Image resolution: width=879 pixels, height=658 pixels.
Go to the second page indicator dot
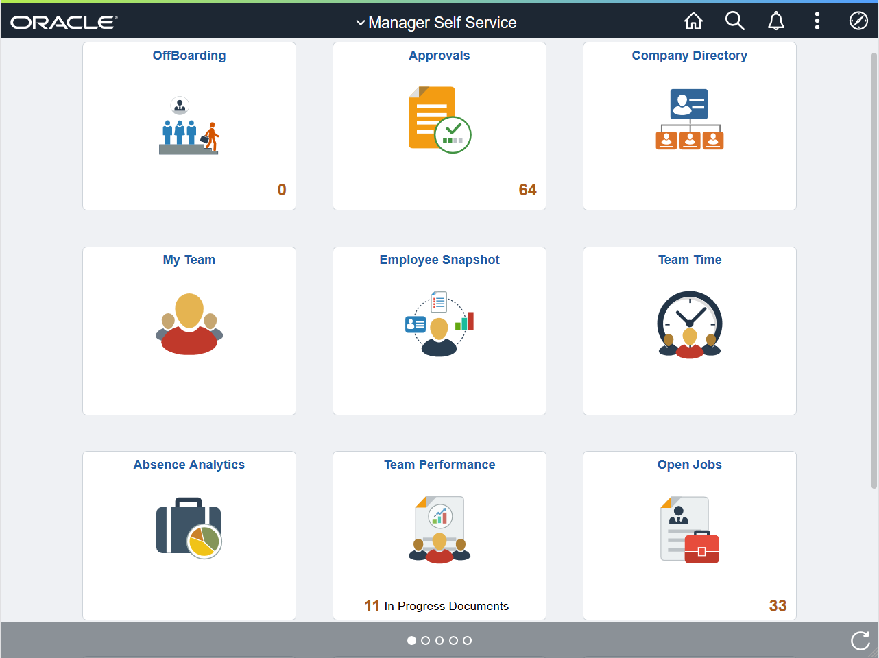(x=425, y=640)
